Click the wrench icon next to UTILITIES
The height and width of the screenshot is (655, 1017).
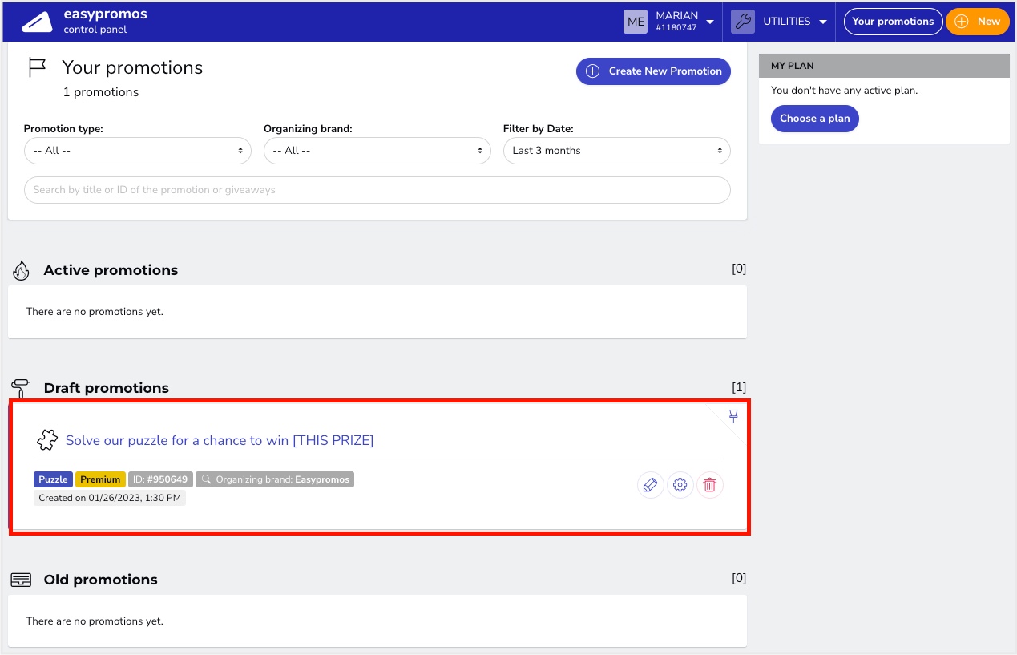(742, 21)
